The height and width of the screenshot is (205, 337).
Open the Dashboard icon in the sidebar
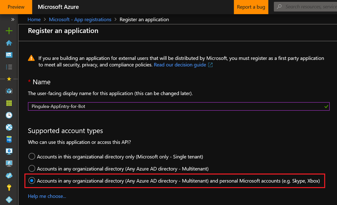[9, 55]
